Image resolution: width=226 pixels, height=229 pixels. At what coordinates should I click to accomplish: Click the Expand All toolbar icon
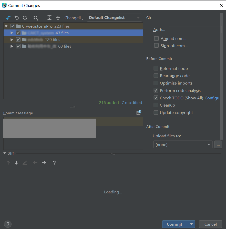point(49,18)
